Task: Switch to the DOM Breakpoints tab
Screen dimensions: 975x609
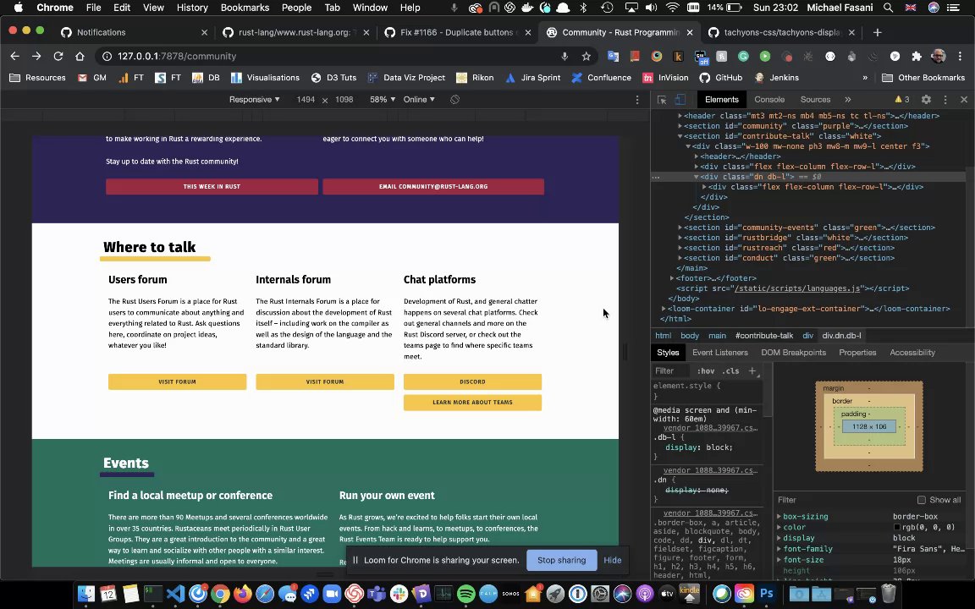Action: coord(793,353)
